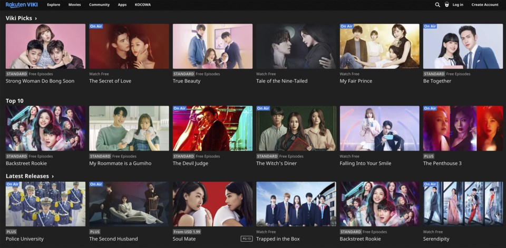
Task: Click My Roommate is a Gumiho title
Action: pyautogui.click(x=120, y=163)
